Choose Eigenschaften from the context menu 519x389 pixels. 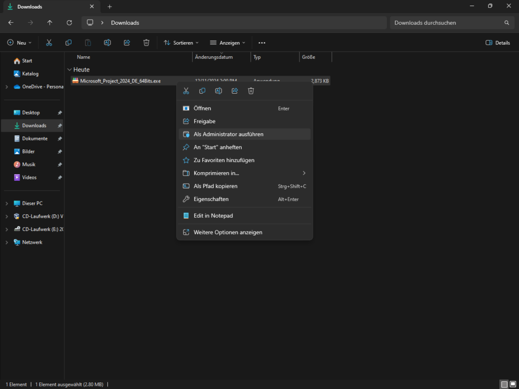[211, 199]
